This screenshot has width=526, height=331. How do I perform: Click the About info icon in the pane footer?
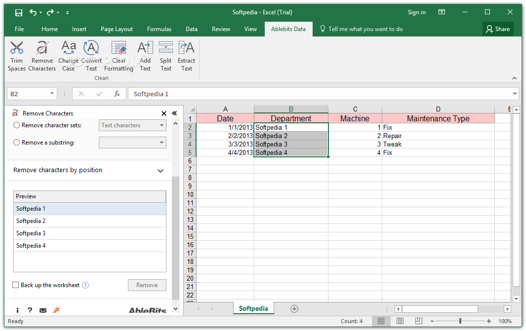[17, 311]
